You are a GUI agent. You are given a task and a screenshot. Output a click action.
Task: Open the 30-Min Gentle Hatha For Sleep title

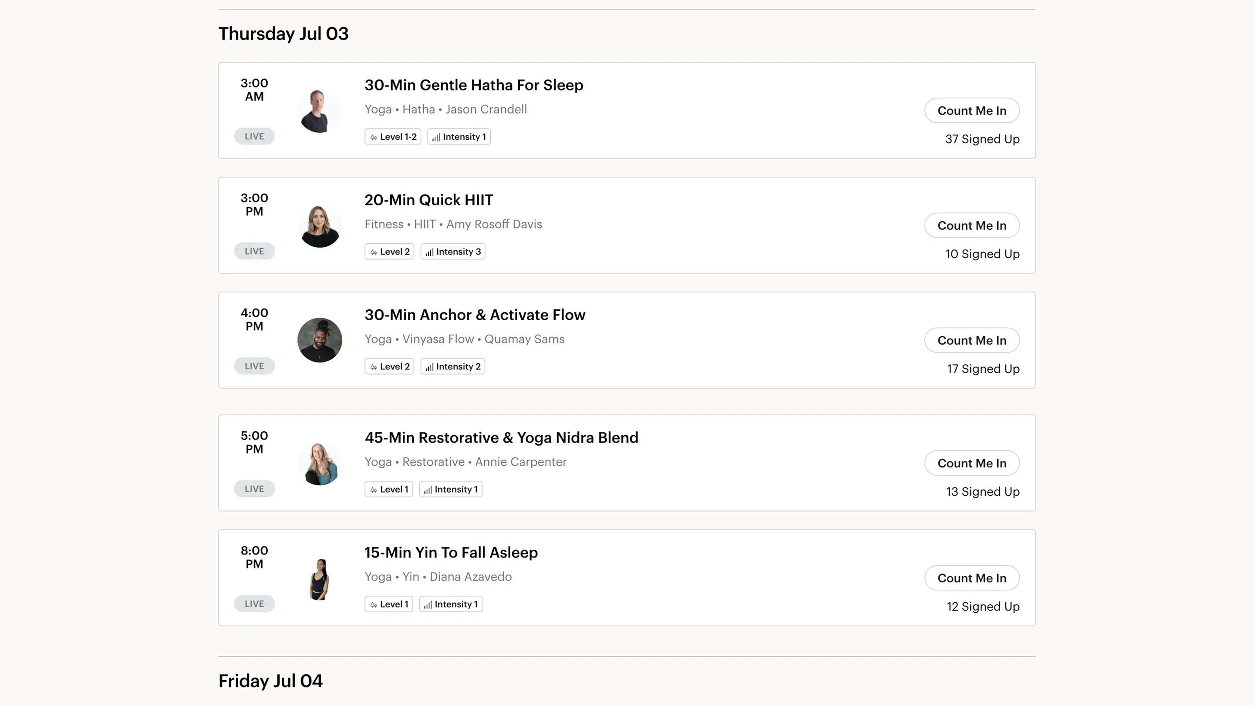tap(474, 85)
